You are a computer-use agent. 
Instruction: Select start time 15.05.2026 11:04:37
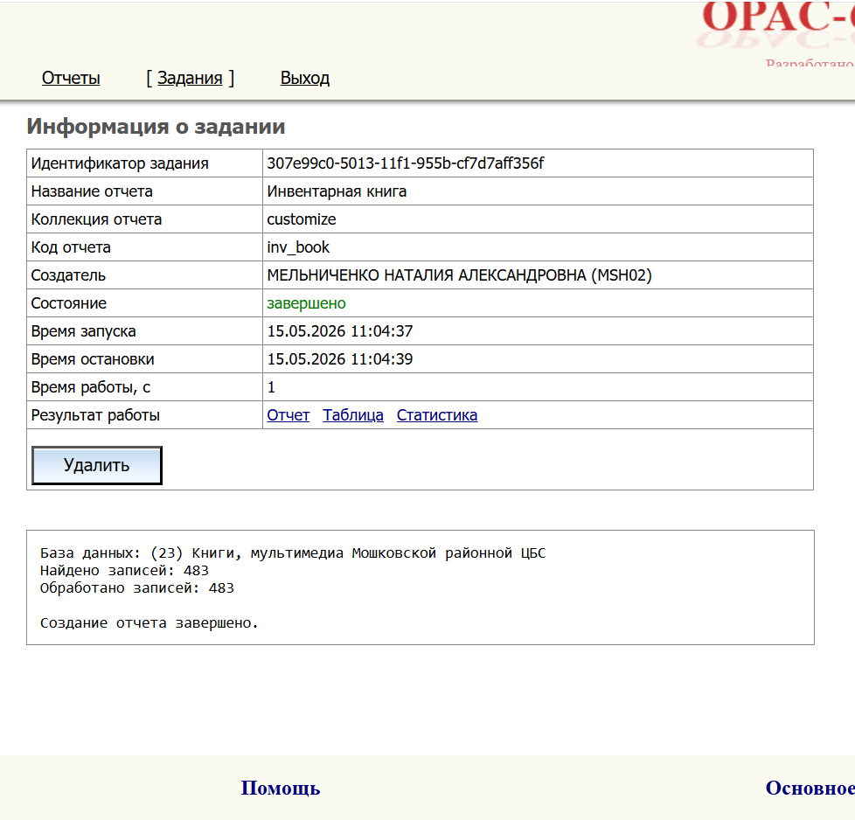pos(340,331)
